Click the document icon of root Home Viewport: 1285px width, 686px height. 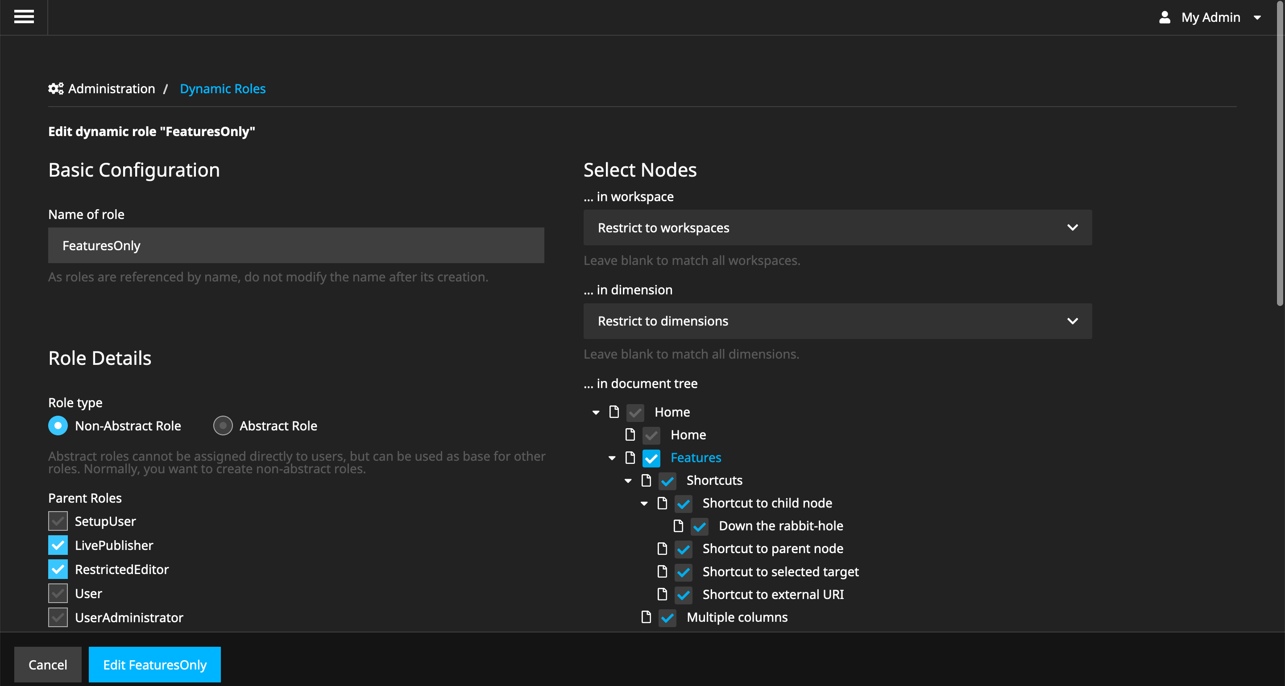click(614, 412)
